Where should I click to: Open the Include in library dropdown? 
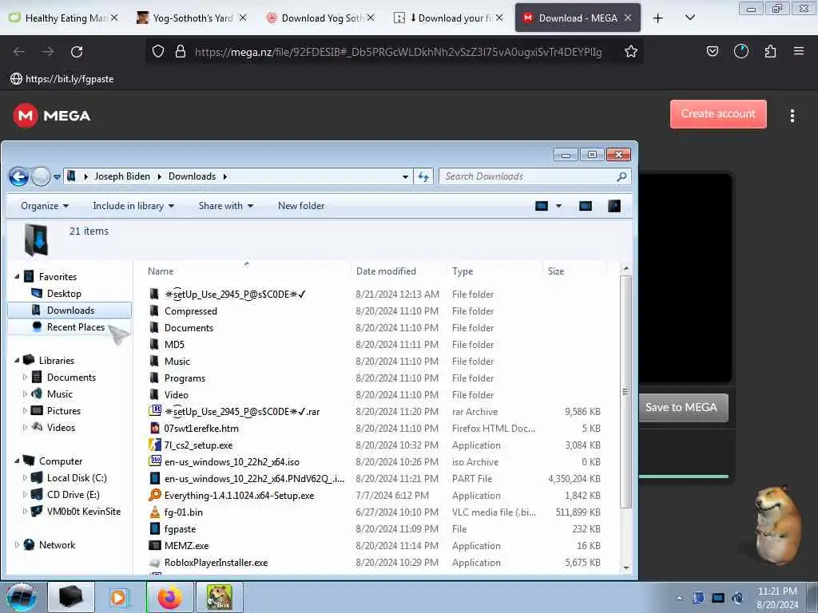pyautogui.click(x=133, y=206)
